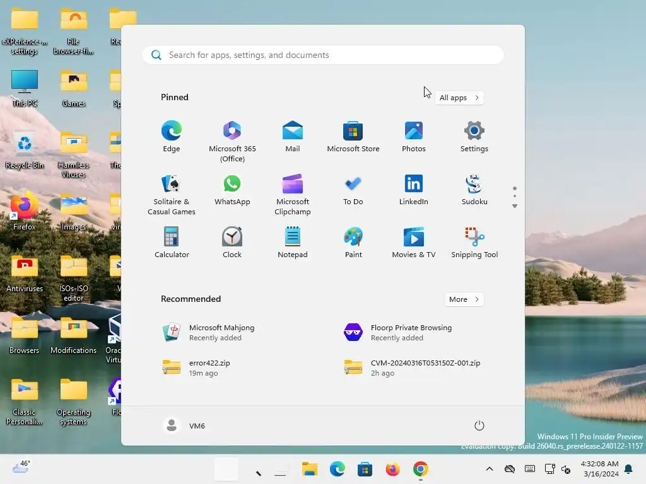Select Browsers folder on desktop
Viewport: 646px width, 484px height.
click(25, 335)
